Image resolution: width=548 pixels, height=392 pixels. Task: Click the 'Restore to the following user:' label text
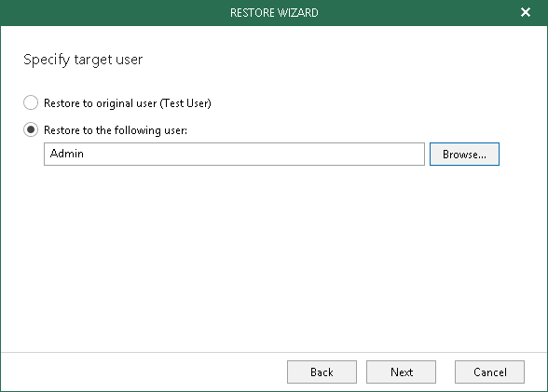click(x=116, y=130)
